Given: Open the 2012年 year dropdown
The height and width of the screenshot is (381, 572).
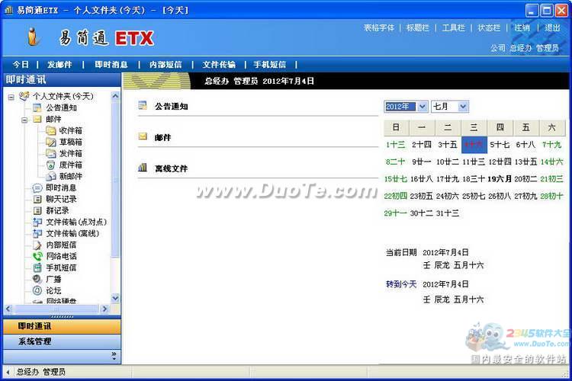Looking at the screenshot, I should 422,107.
